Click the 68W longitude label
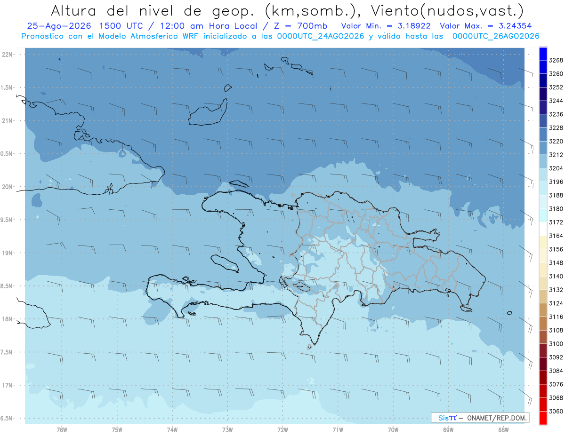Image resolution: width=565 pixels, height=436 pixels. click(503, 430)
